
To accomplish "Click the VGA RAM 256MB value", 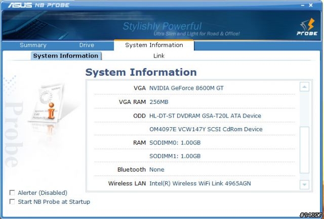I will point(158,102).
